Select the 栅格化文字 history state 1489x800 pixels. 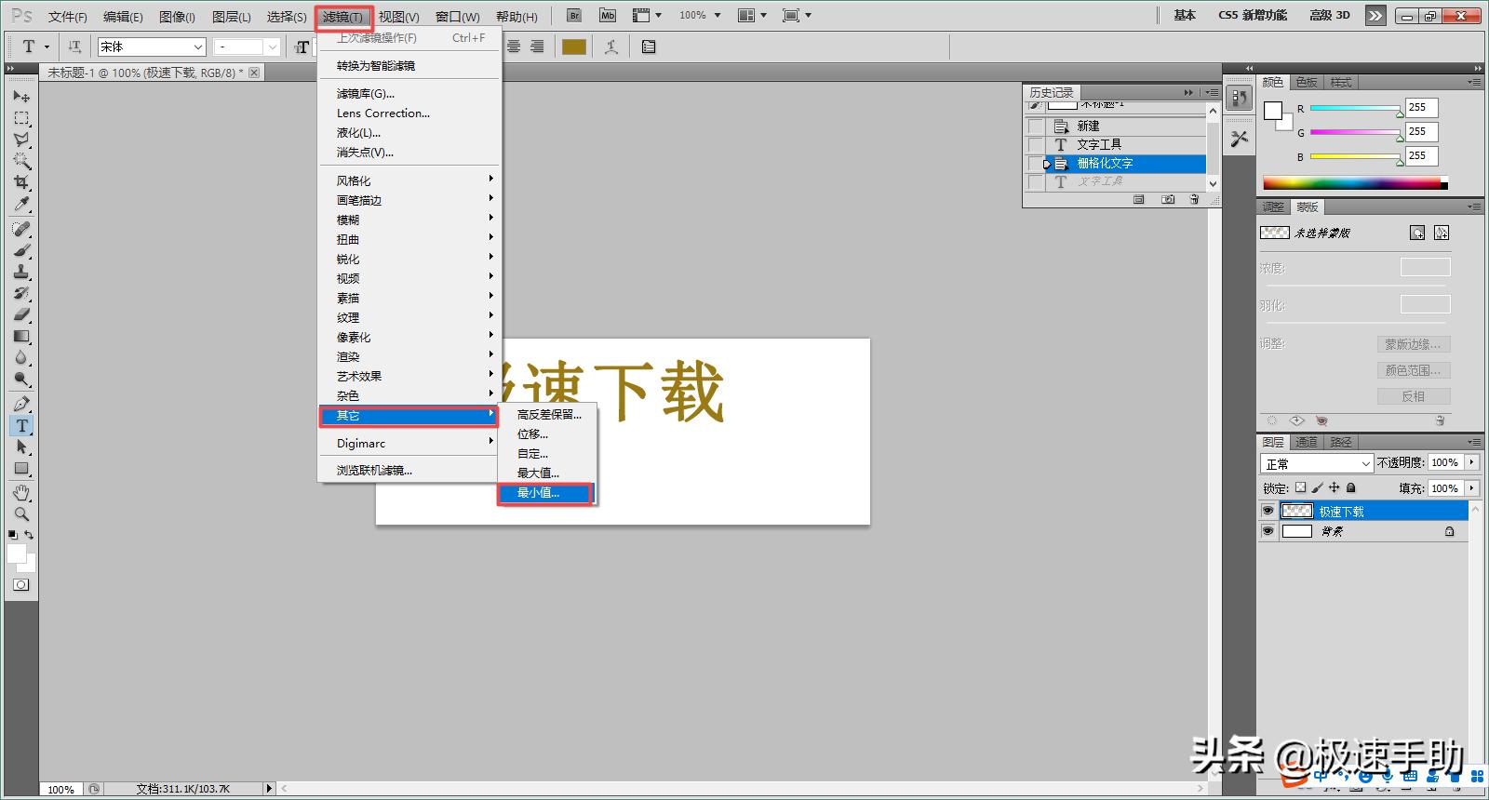point(1125,163)
